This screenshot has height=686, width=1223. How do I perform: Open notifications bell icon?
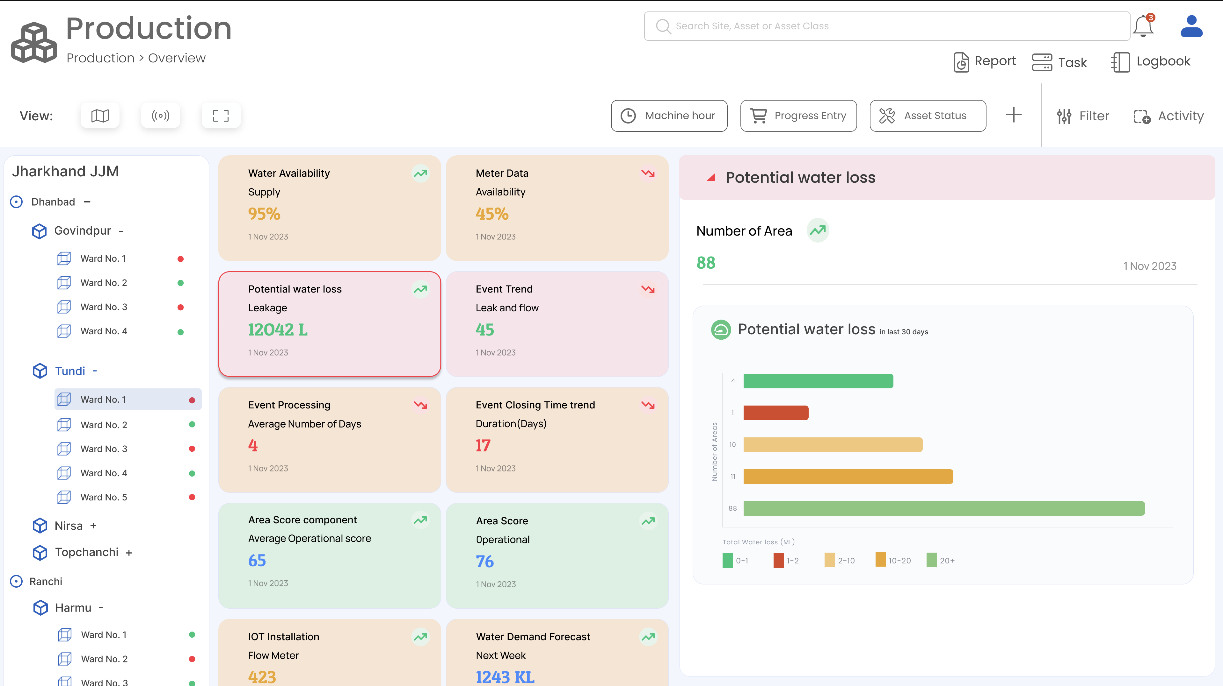coord(1143,26)
